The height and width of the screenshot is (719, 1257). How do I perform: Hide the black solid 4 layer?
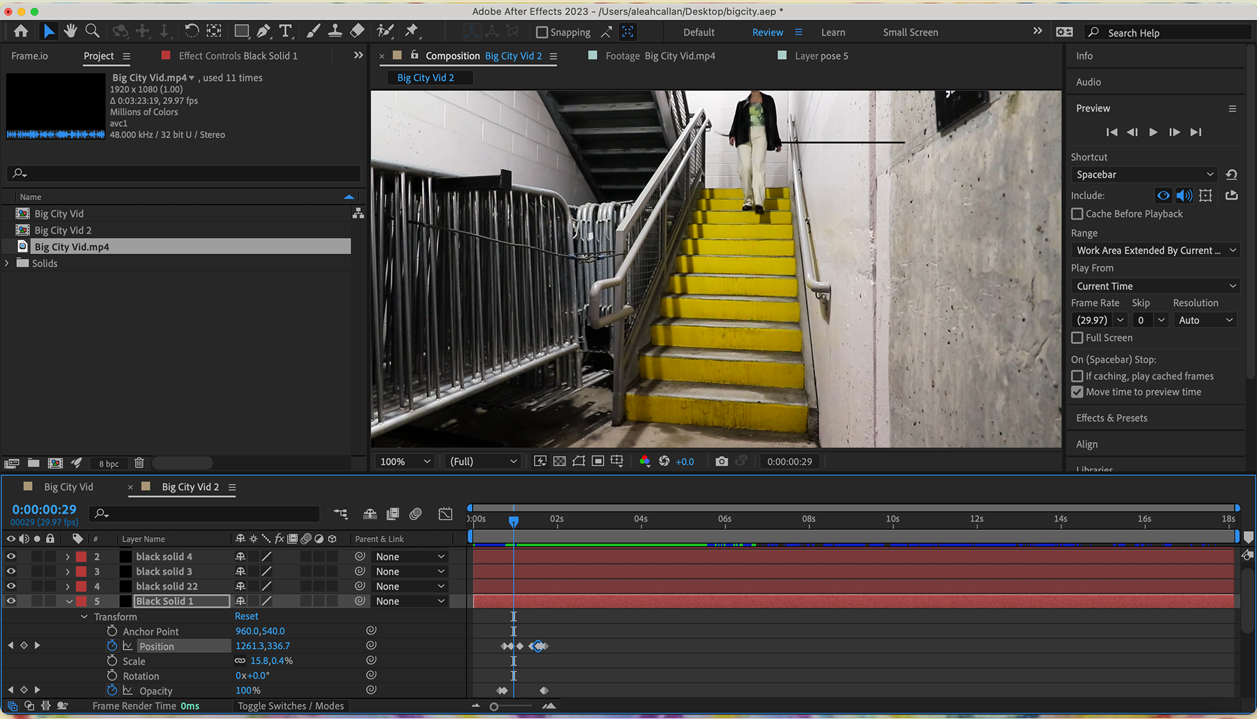(x=11, y=556)
